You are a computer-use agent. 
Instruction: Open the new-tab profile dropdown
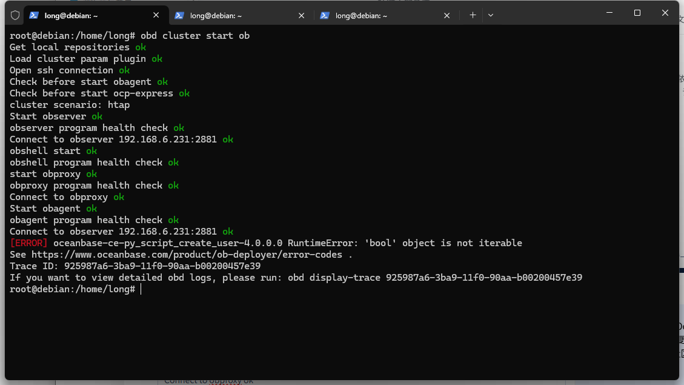491,15
